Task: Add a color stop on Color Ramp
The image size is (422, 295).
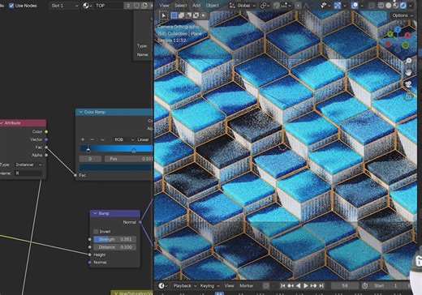Action: click(83, 139)
